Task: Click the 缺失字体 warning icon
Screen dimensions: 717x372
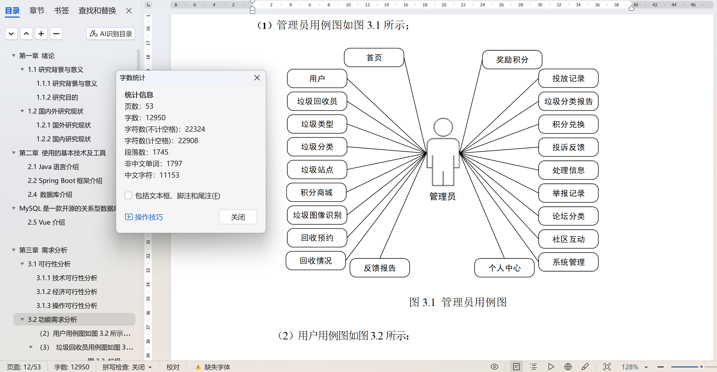Action: click(x=198, y=367)
